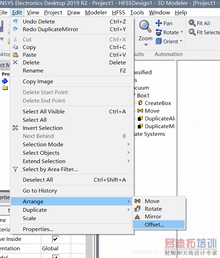This screenshot has width=220, height=258.
Task: Open the Edit menu in menu bar
Action: [x=17, y=13]
